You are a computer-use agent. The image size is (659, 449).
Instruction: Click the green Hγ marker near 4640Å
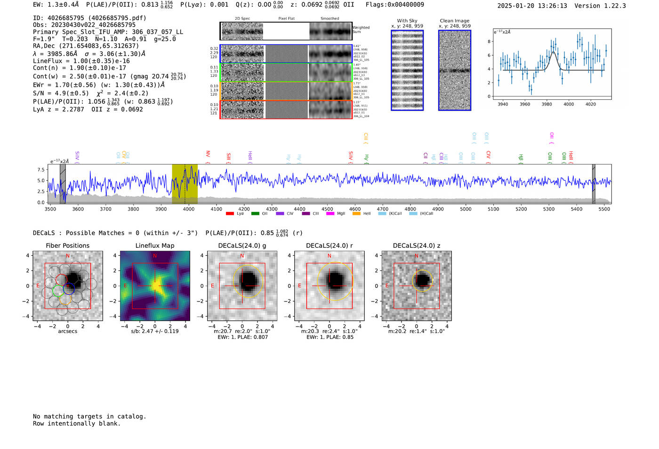[x=366, y=159]
